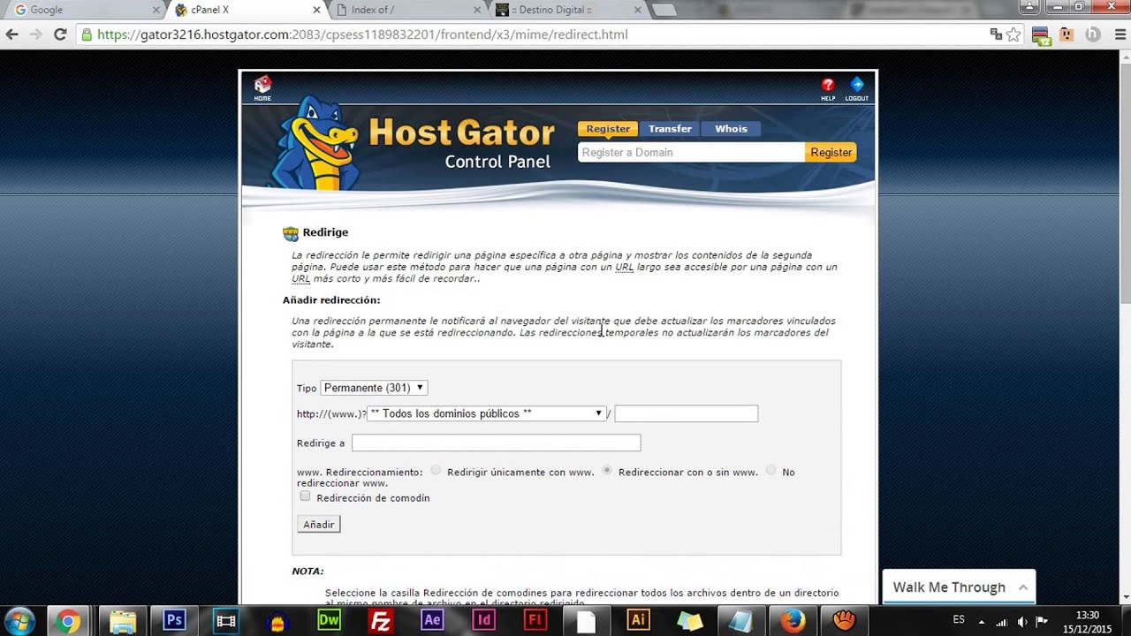Image resolution: width=1131 pixels, height=636 pixels.
Task: Reload the page in Chrome
Action: tap(60, 34)
